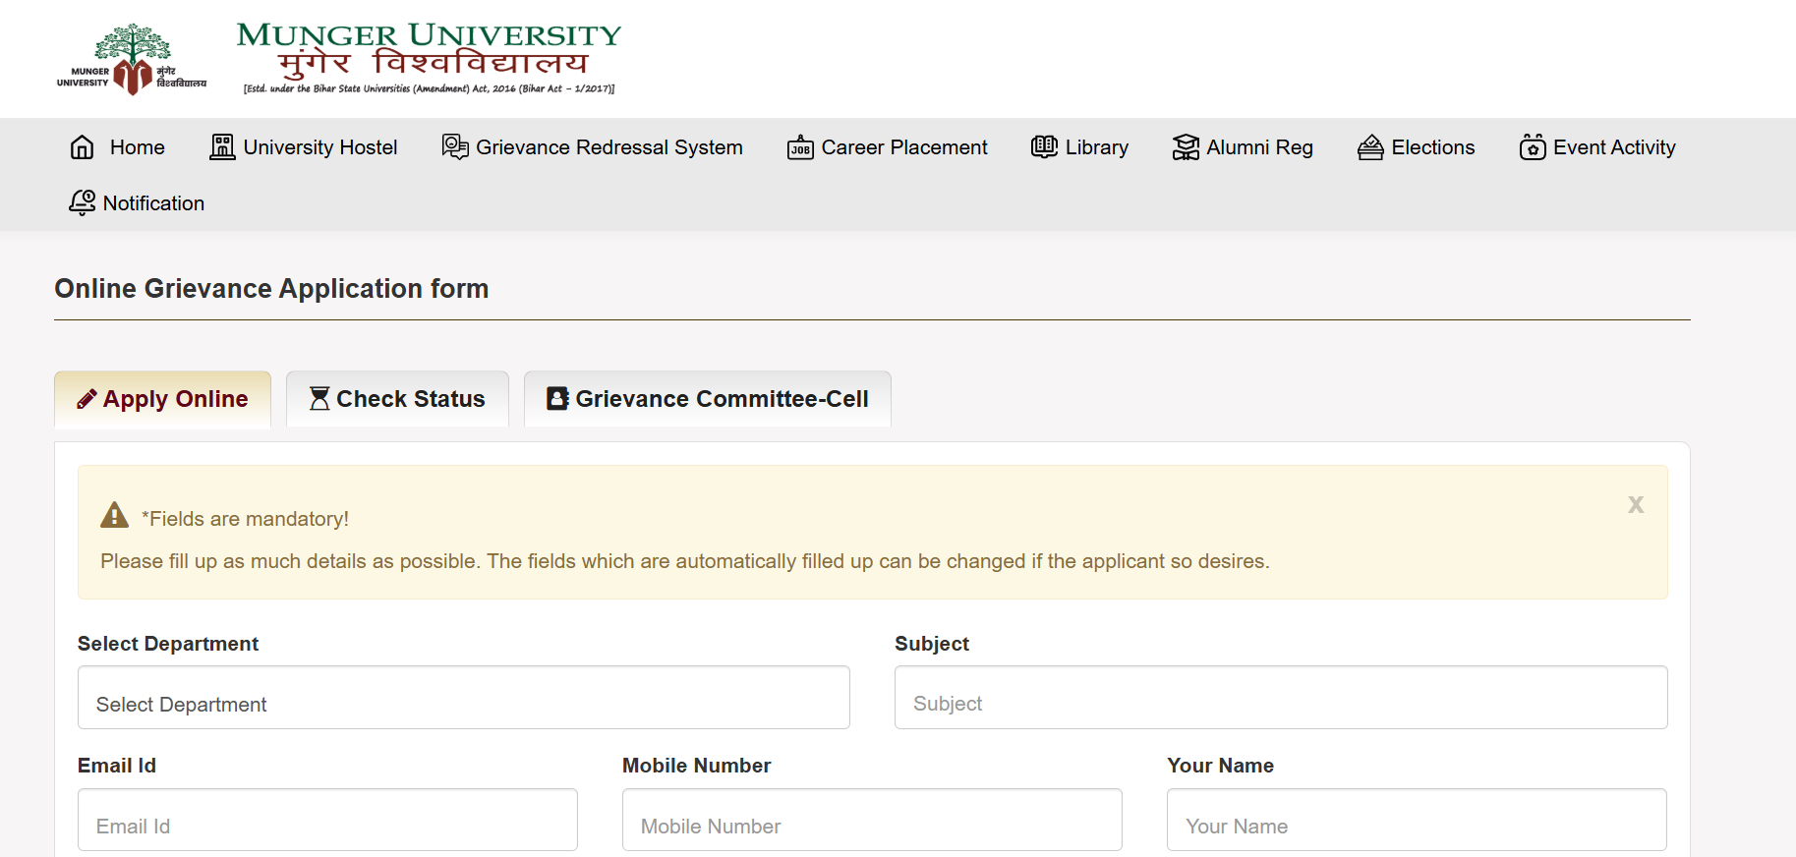Click the Home house icon

tap(83, 147)
